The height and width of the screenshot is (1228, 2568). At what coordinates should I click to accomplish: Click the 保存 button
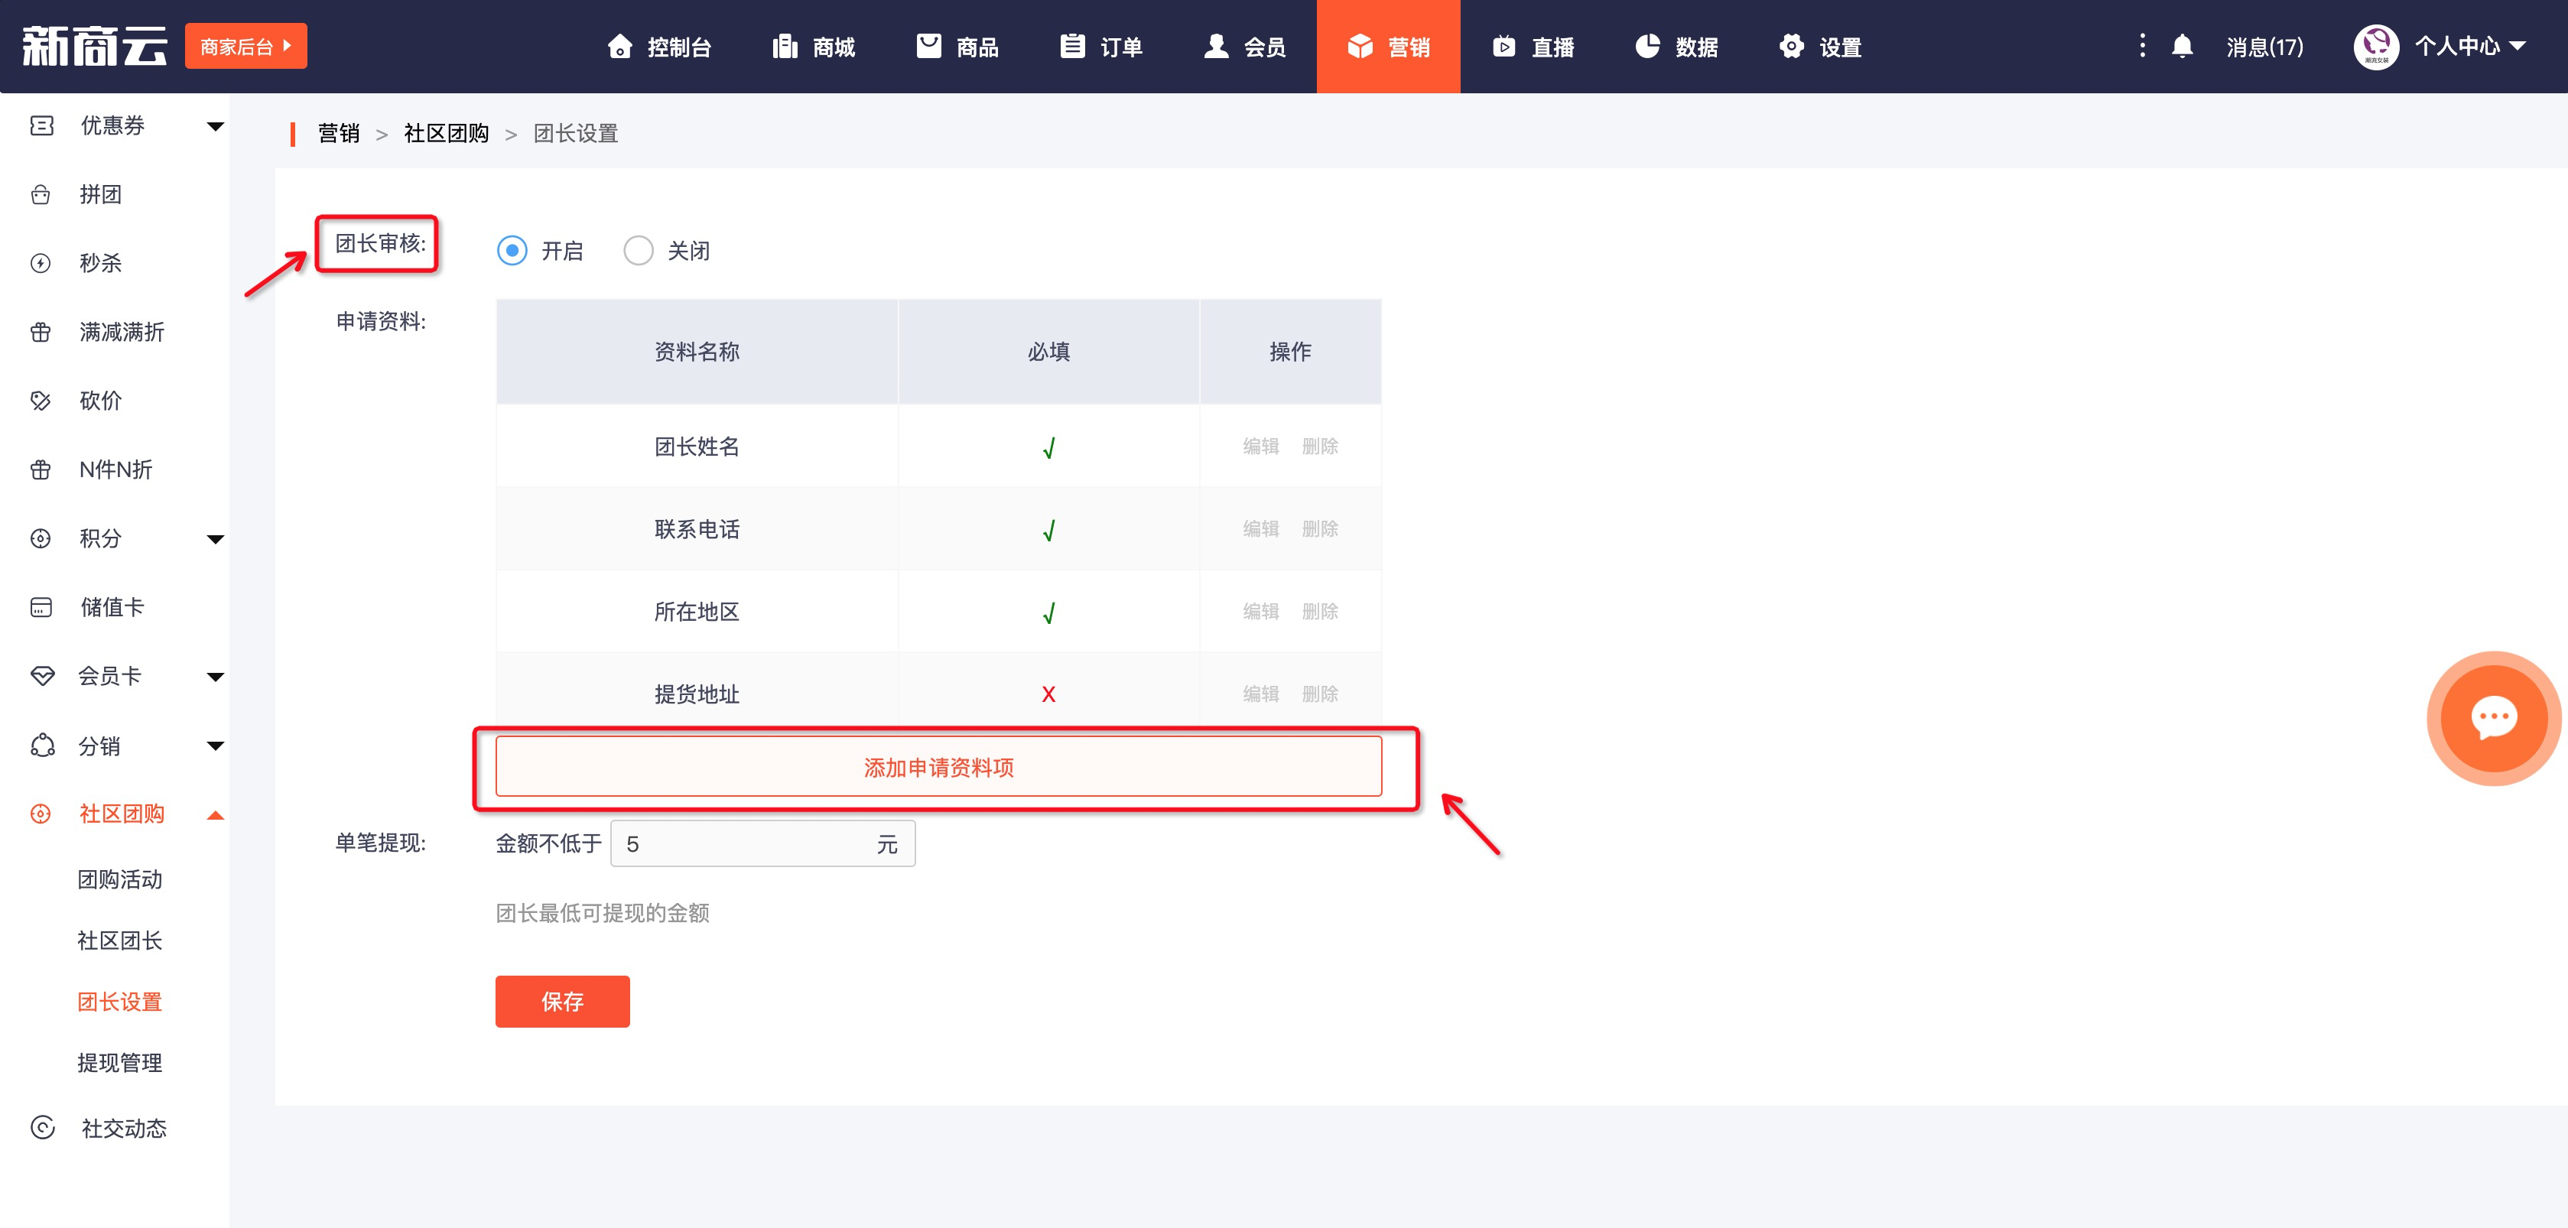click(562, 1001)
